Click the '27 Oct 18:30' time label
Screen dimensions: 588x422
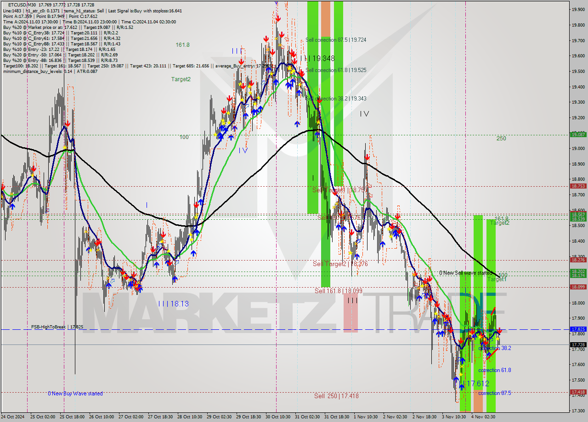160,417
